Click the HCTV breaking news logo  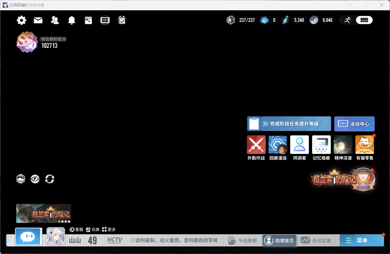[x=115, y=240]
